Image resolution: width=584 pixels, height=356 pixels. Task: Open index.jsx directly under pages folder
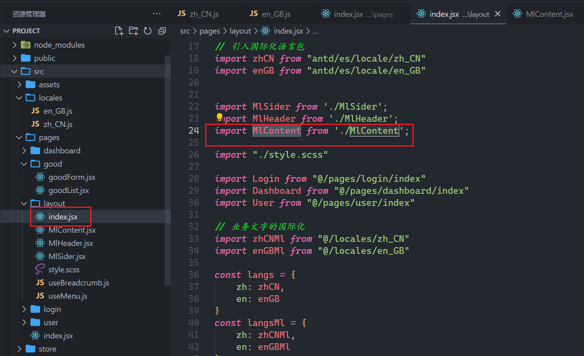(x=58, y=336)
